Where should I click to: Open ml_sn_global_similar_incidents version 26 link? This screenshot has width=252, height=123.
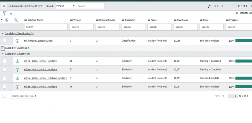[41, 86]
